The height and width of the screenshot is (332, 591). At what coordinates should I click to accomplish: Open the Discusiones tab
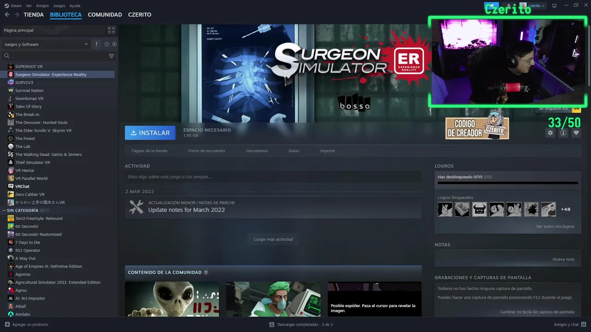pos(257,151)
